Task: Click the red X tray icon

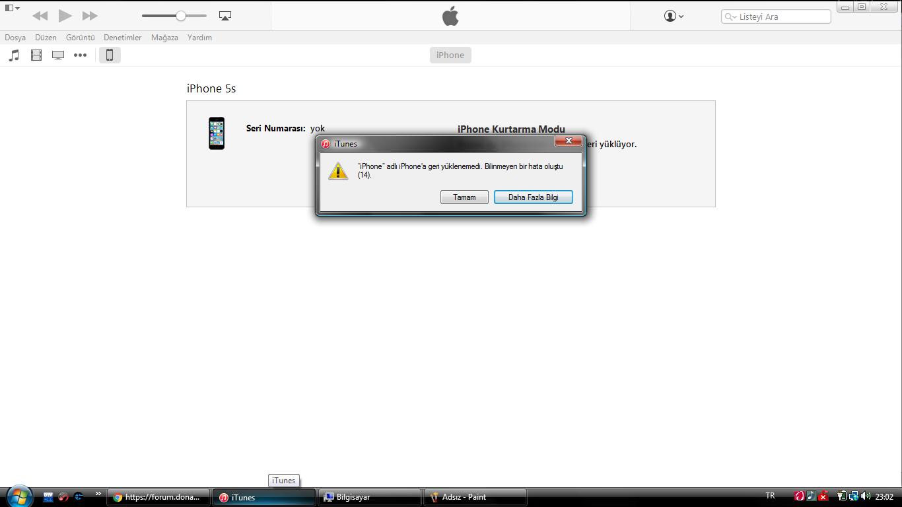Action: point(823,496)
